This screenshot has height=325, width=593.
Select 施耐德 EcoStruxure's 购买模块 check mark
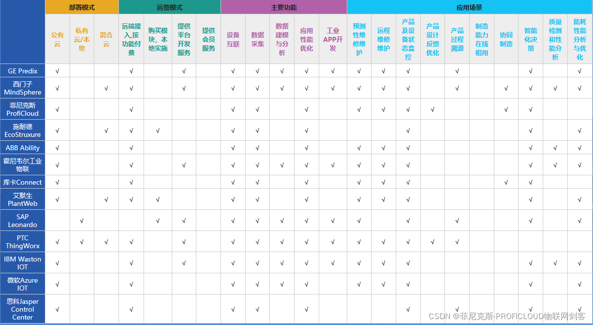158,131
